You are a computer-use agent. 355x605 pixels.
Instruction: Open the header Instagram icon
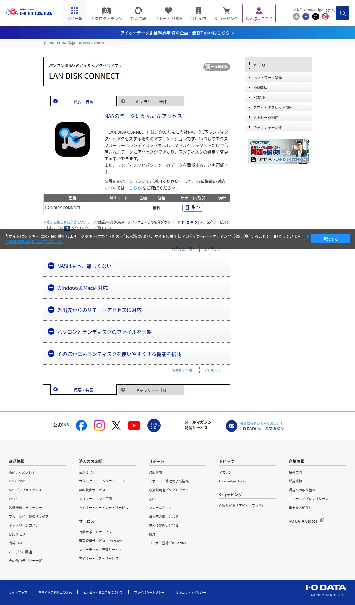pyautogui.click(x=325, y=17)
